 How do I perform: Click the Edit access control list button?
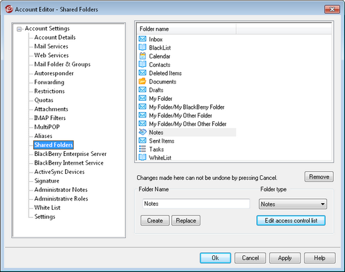tap(291, 220)
